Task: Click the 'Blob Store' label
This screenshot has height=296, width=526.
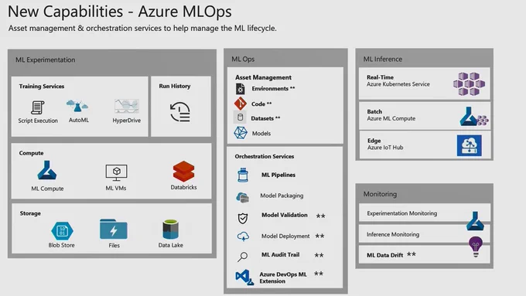Action: [x=61, y=246]
